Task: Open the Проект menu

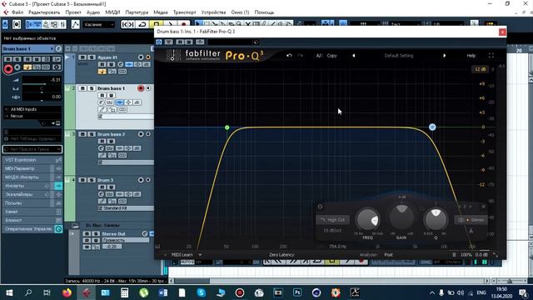Action: point(73,12)
